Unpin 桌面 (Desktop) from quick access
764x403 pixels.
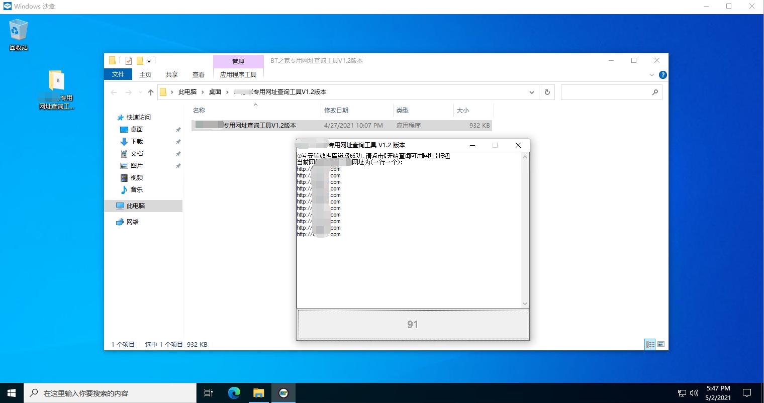coord(178,129)
